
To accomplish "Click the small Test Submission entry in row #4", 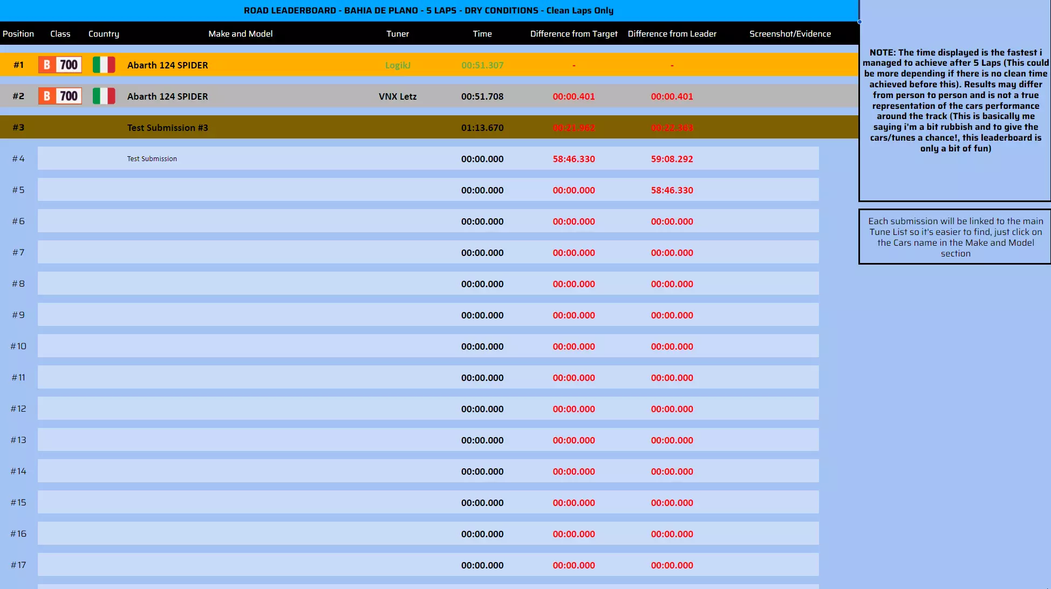I will click(152, 159).
